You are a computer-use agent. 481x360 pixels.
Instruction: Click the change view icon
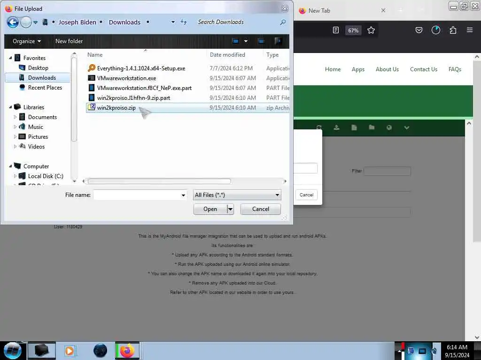(x=236, y=41)
